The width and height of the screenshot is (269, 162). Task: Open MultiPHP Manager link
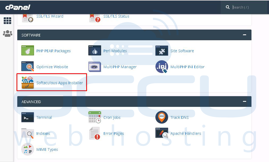click(120, 67)
